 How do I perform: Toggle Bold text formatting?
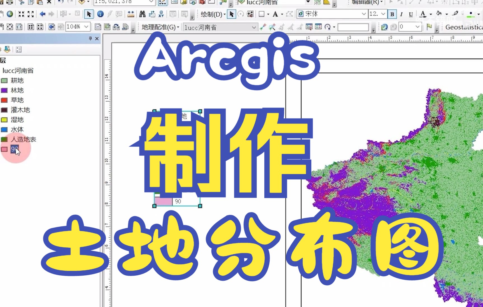(392, 14)
